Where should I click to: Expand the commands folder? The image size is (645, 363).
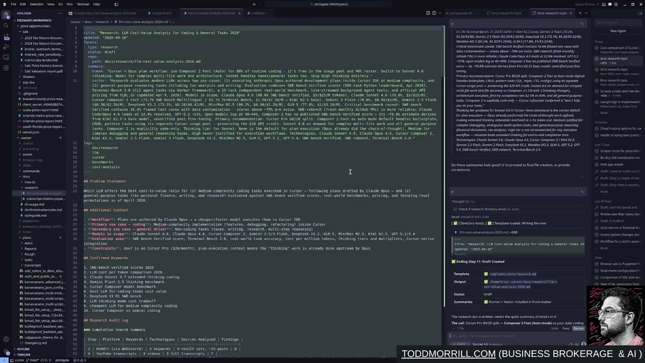pyautogui.click(x=31, y=171)
